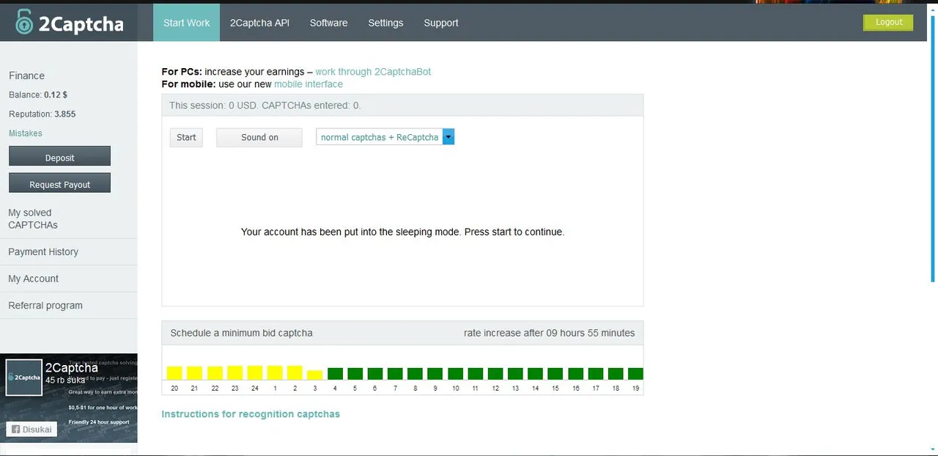938x456 pixels.
Task: Click the Deposit button
Action: click(x=59, y=156)
